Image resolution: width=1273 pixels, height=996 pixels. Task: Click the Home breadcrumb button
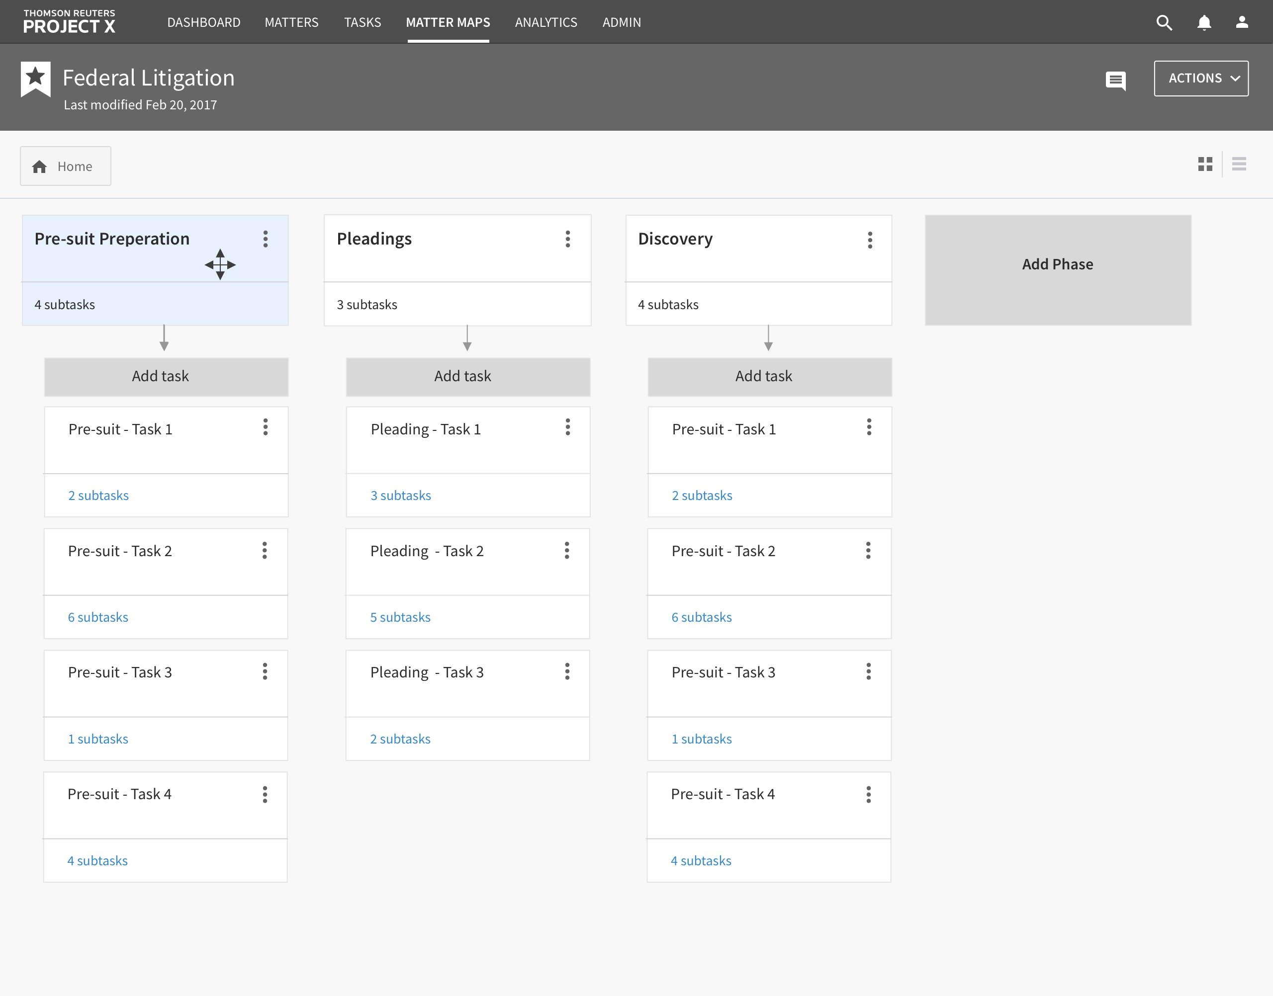[x=65, y=166]
